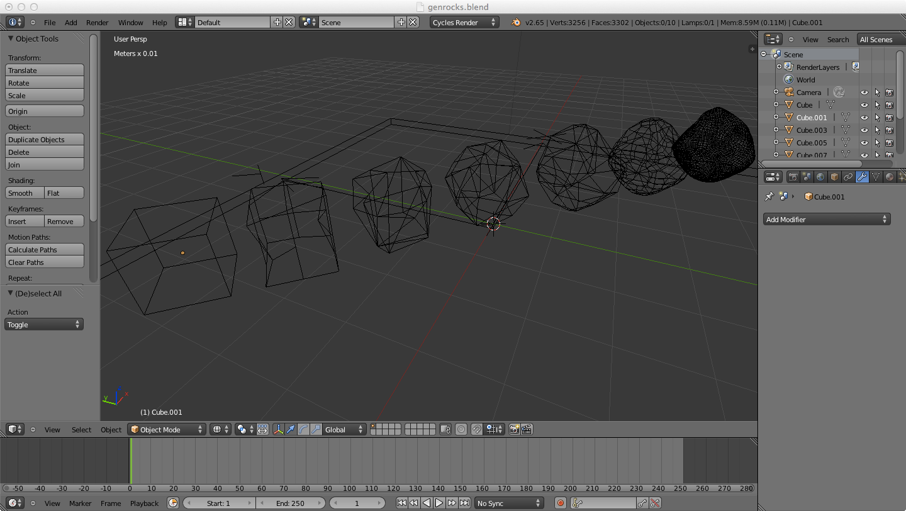The height and width of the screenshot is (511, 906).
Task: Click the horizontal scrollbar below the timeline
Action: (377, 488)
